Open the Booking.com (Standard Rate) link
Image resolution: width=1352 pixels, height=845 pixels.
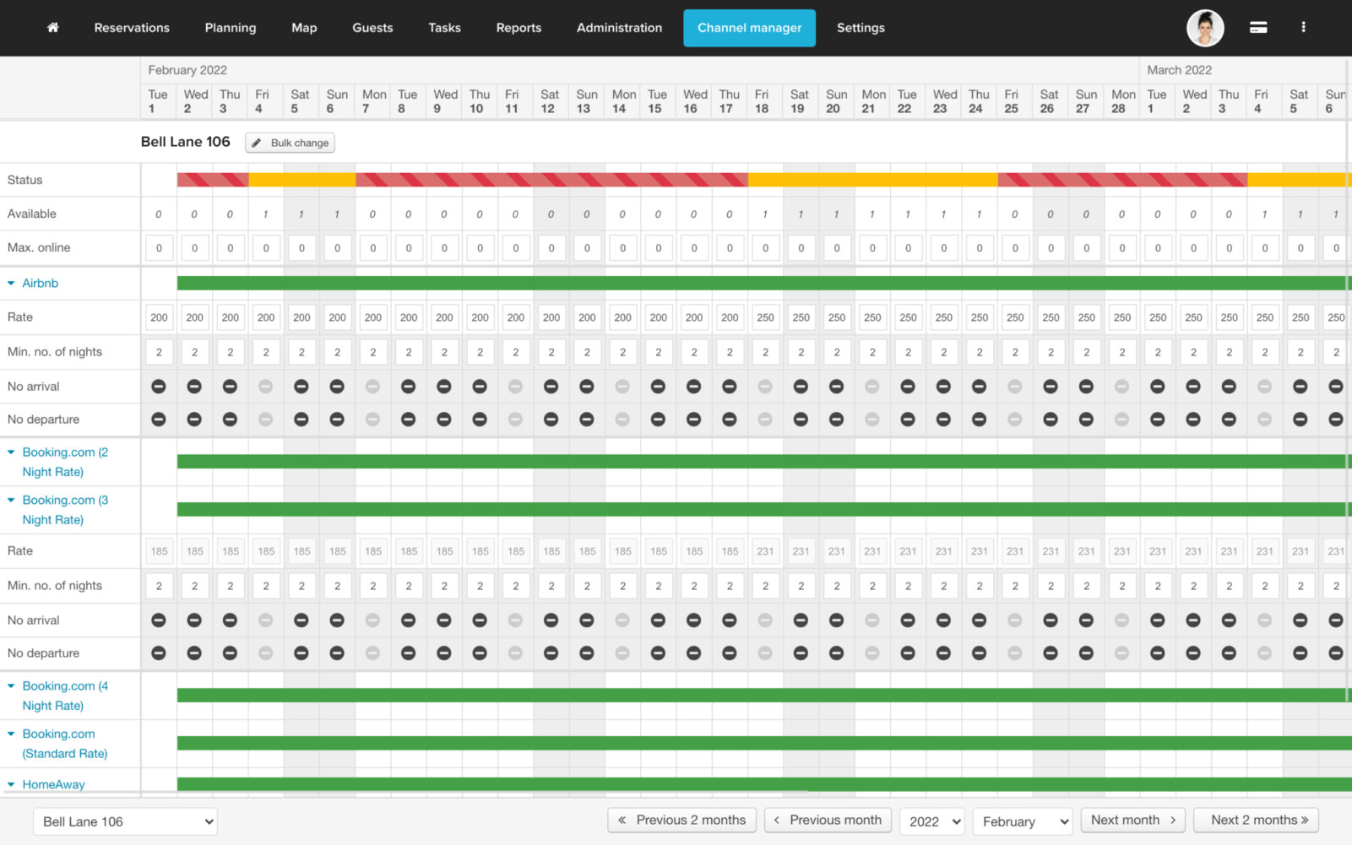[x=64, y=744]
